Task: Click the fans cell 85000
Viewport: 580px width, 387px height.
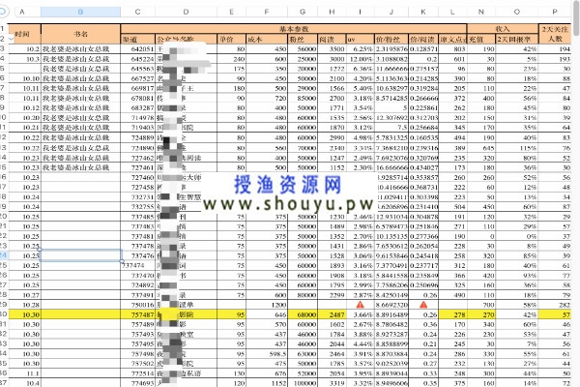Action: point(303,98)
